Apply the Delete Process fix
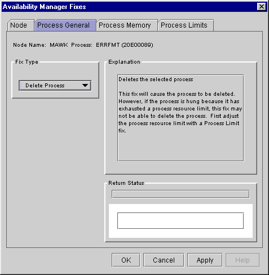 (205, 260)
